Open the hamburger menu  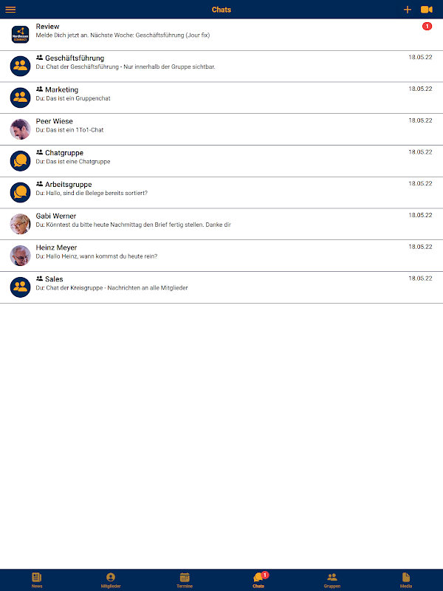[x=10, y=10]
